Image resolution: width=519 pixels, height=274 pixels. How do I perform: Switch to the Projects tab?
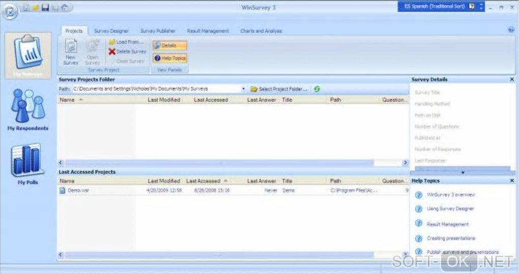pyautogui.click(x=74, y=31)
